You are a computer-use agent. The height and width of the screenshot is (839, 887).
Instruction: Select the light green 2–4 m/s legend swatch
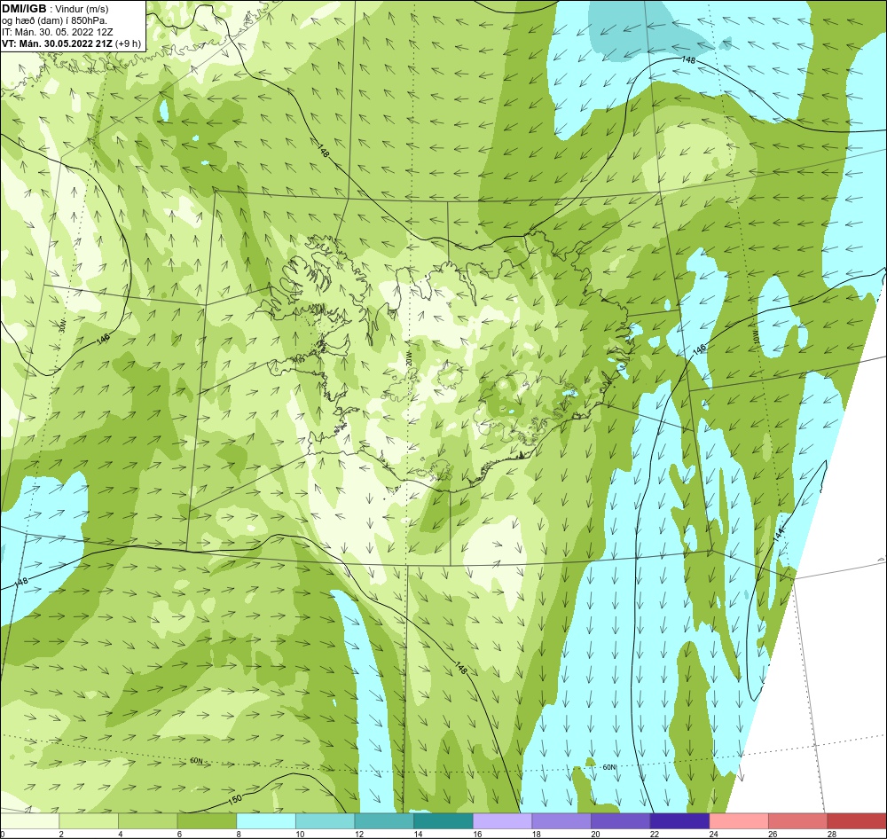(89, 821)
